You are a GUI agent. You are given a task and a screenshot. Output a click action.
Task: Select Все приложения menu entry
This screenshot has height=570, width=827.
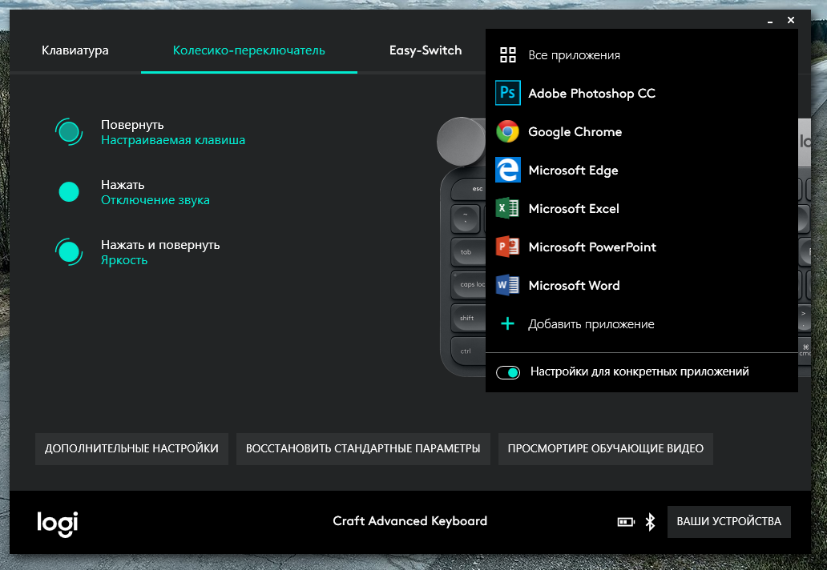point(574,54)
